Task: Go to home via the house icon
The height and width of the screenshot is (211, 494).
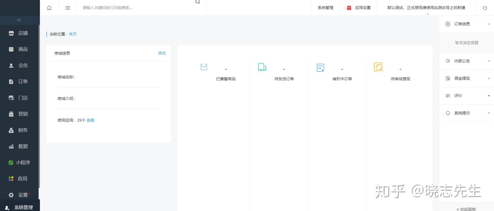Action: coord(49,8)
